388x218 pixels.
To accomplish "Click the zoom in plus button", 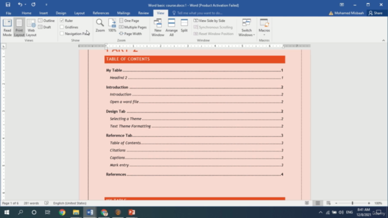I will [x=369, y=203].
